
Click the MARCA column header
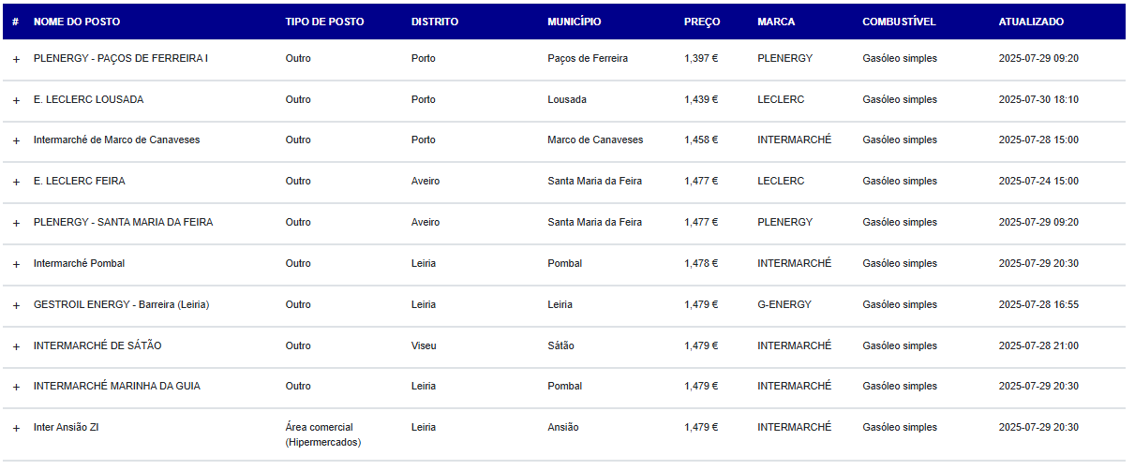pyautogui.click(x=776, y=22)
